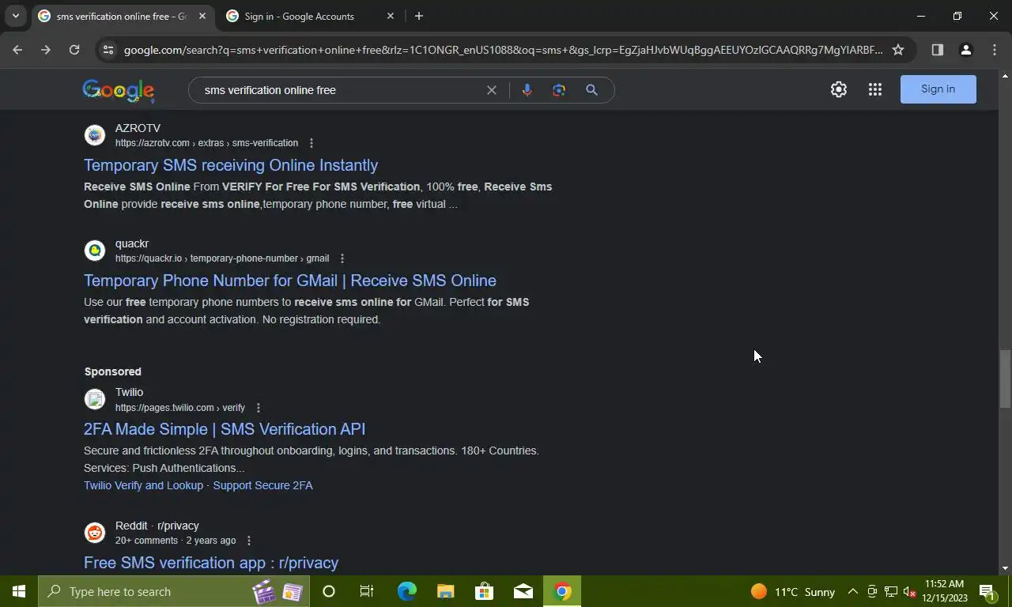Click the Chrome taskbar icon
The height and width of the screenshot is (607, 1012).
(562, 591)
